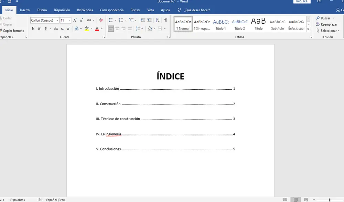Click the justify text alignment icon

coord(130,29)
